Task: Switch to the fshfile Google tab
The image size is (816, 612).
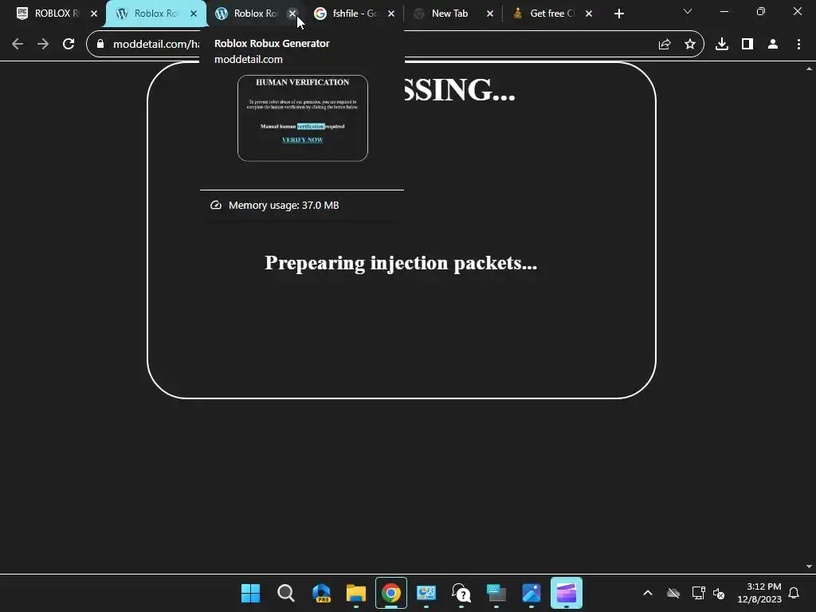Action: (354, 14)
